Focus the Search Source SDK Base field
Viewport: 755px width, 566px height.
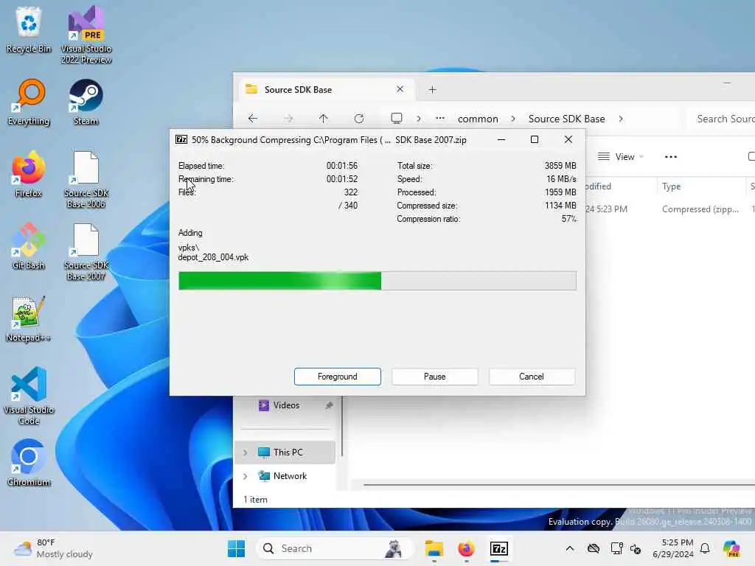coord(721,119)
